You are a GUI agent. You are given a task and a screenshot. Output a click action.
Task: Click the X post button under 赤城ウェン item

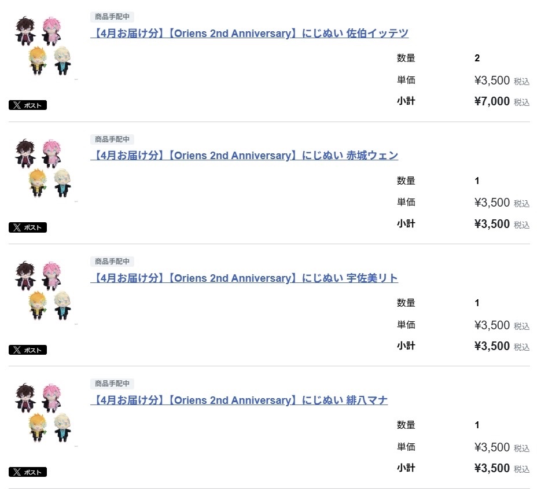(28, 227)
